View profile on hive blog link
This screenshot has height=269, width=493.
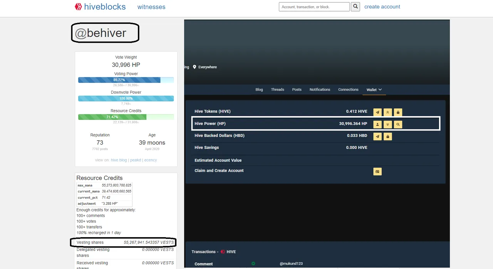tap(119, 160)
